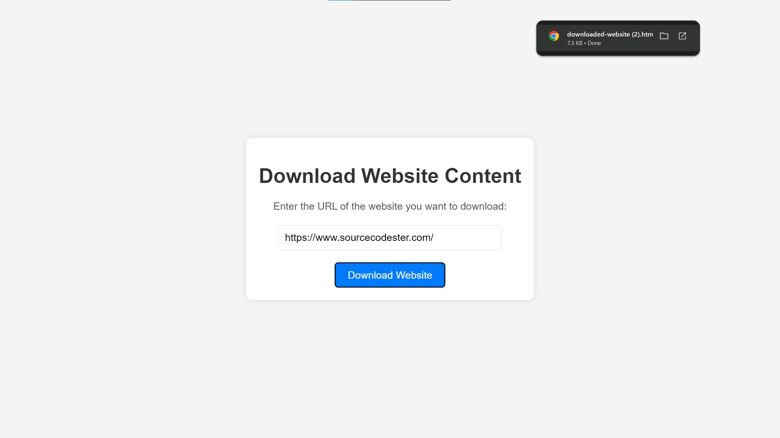Click the blue filled portion of progress bar
The width and height of the screenshot is (780, 438).
(x=340, y=0)
